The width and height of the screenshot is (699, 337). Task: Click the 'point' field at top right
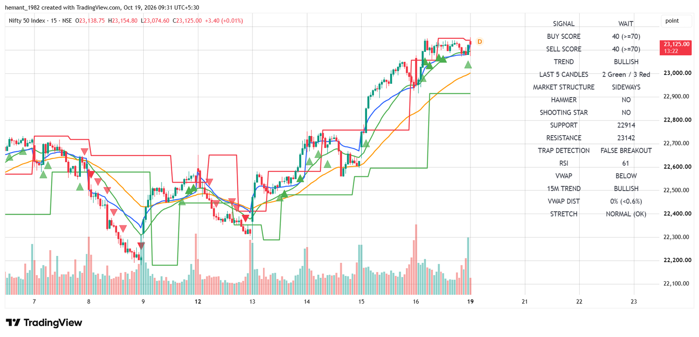tap(676, 21)
